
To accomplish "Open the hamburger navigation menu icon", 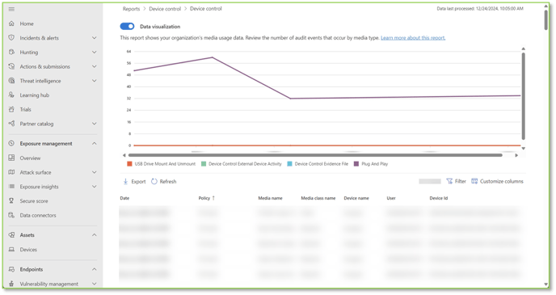I will pos(11,9).
